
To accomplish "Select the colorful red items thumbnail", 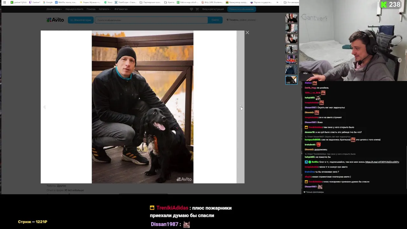I will [291, 59].
